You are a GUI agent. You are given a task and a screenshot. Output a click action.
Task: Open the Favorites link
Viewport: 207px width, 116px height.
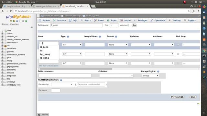click(x=14, y=24)
